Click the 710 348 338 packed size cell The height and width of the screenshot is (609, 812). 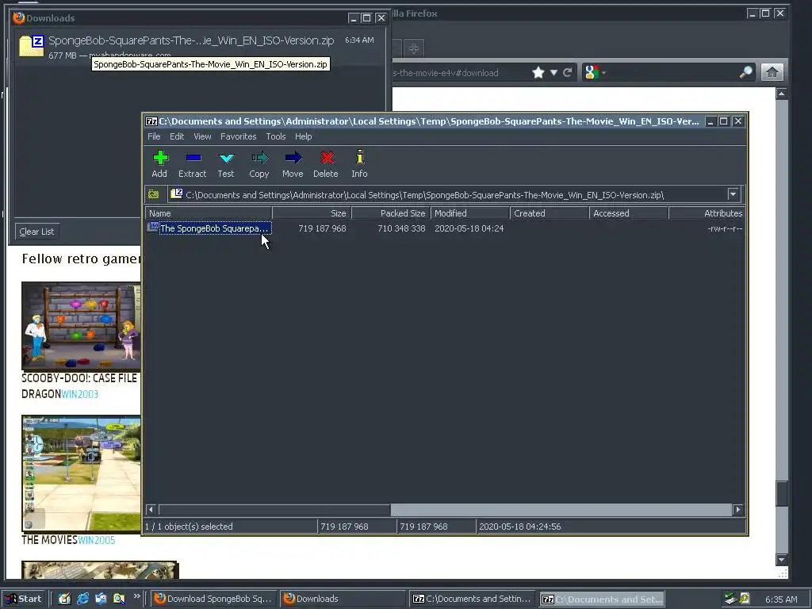pyautogui.click(x=401, y=228)
